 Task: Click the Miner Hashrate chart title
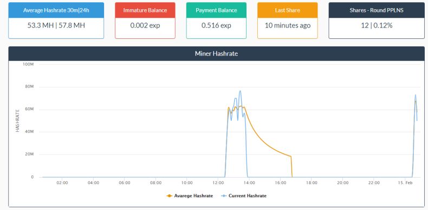(216, 53)
